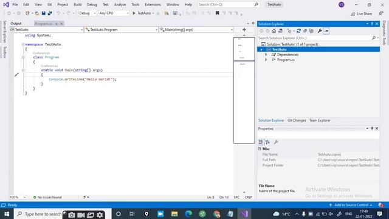Open the Main(string[] args) member dropdown
Screen dimensions: 389x219
pyautogui.click(x=196, y=30)
